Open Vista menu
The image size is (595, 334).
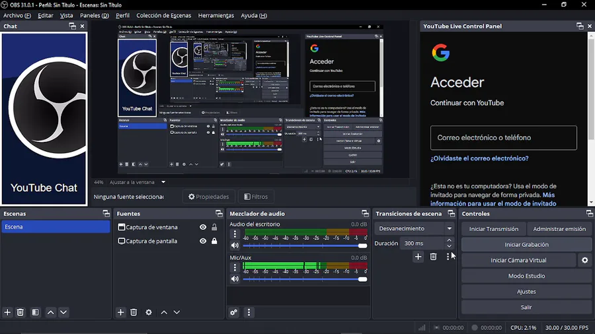pos(66,16)
